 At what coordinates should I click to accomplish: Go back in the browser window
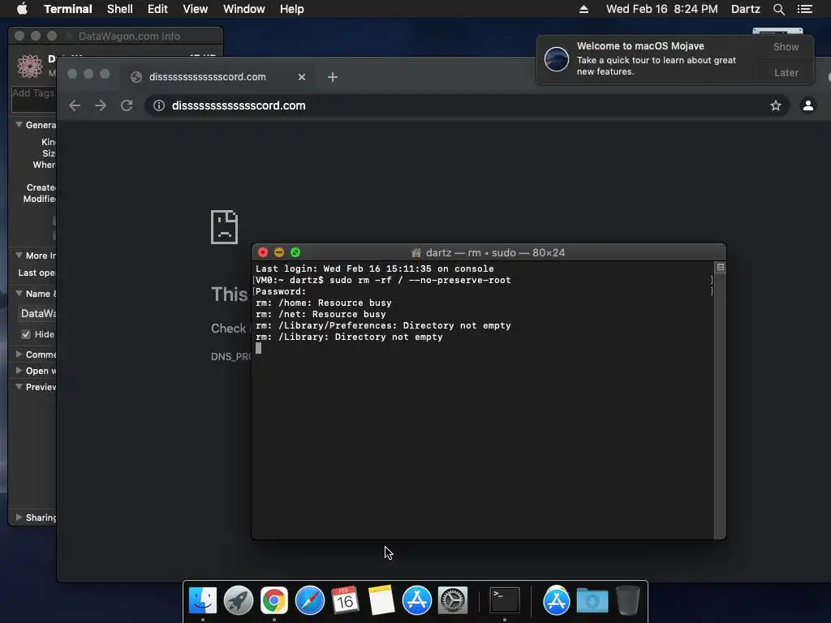point(75,105)
